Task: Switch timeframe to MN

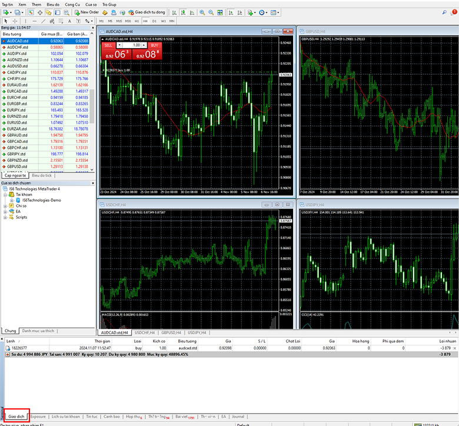Action: click(x=172, y=21)
